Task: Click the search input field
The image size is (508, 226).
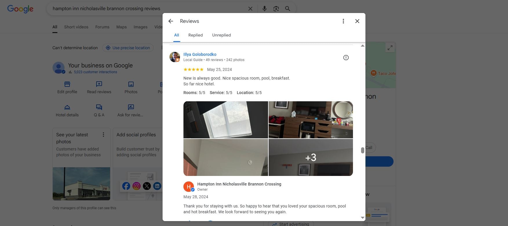Action: [148, 9]
